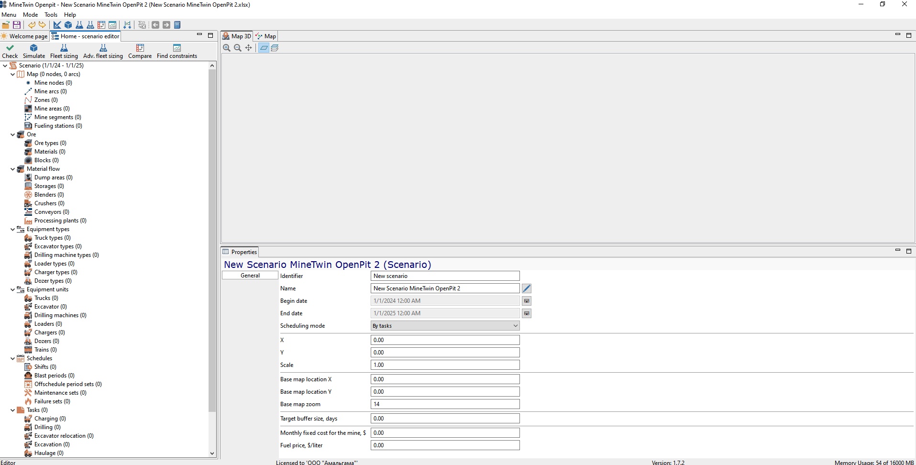
Task: Click the Scale input field
Action: (445, 365)
